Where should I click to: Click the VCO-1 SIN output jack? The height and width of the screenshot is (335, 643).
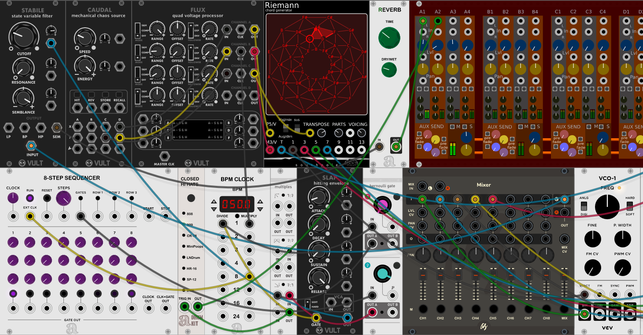point(584,314)
